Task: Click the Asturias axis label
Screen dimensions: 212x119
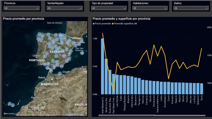Action: coord(190,99)
